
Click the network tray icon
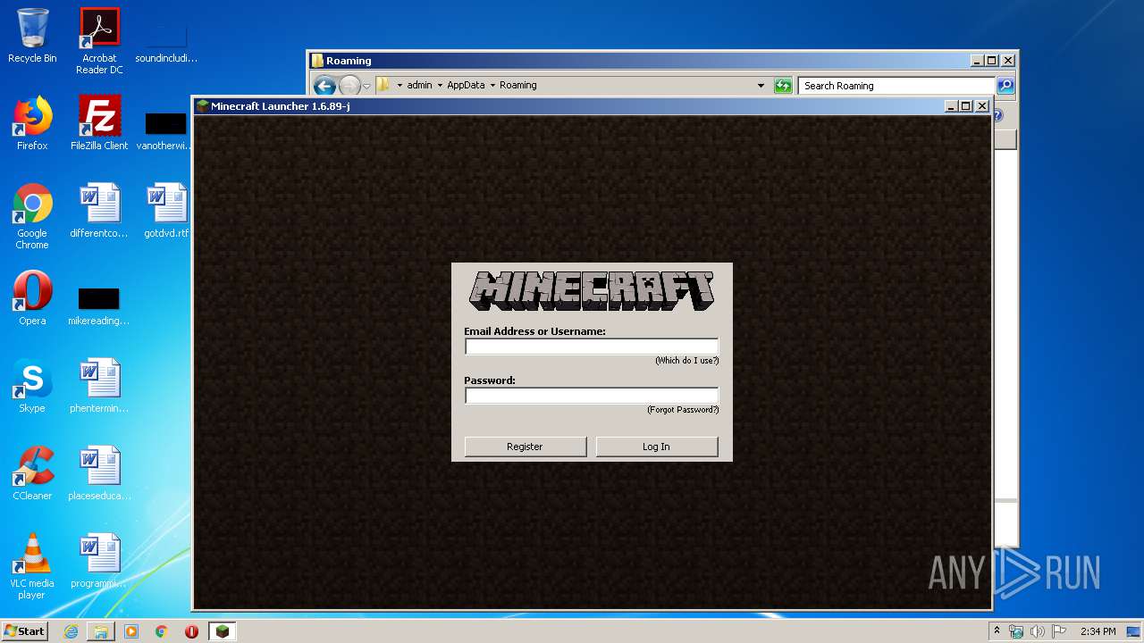point(1016,631)
